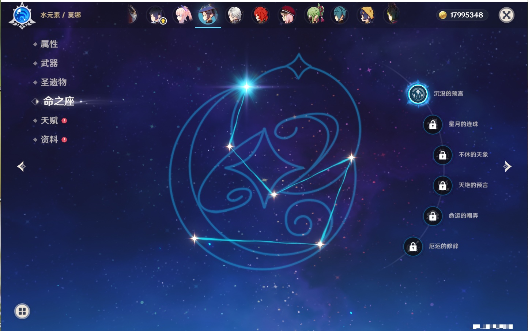Open the locked 不休的天象 constellation node
Image resolution: width=528 pixels, height=331 pixels.
tap(443, 155)
